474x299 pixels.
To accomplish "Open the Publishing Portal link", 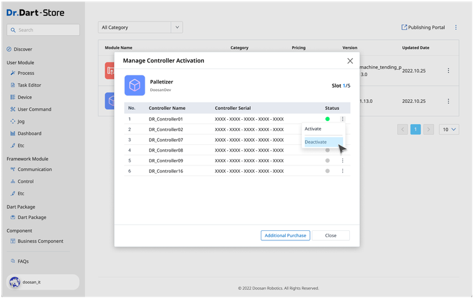I will click(422, 27).
